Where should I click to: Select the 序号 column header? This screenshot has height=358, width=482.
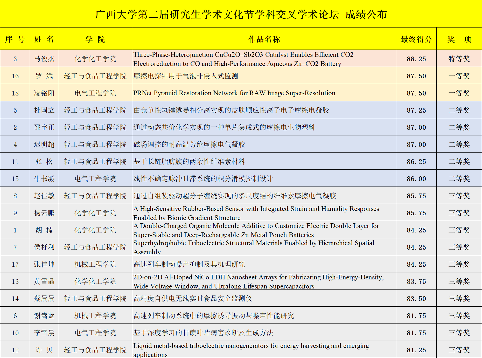[x=15, y=39]
